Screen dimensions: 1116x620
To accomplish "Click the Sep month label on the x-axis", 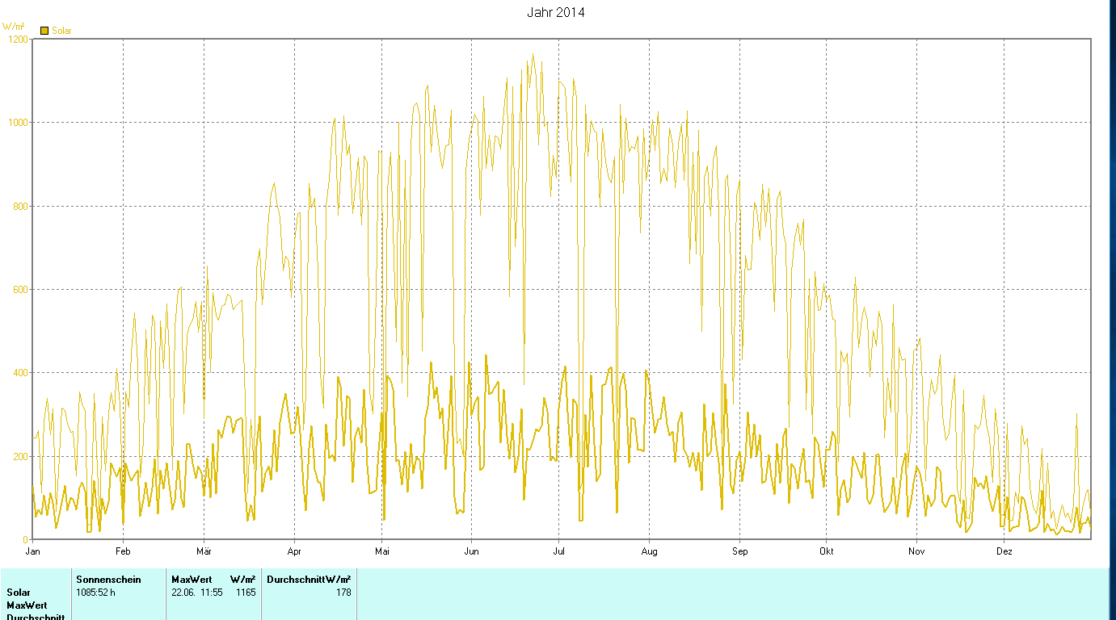I will [739, 552].
